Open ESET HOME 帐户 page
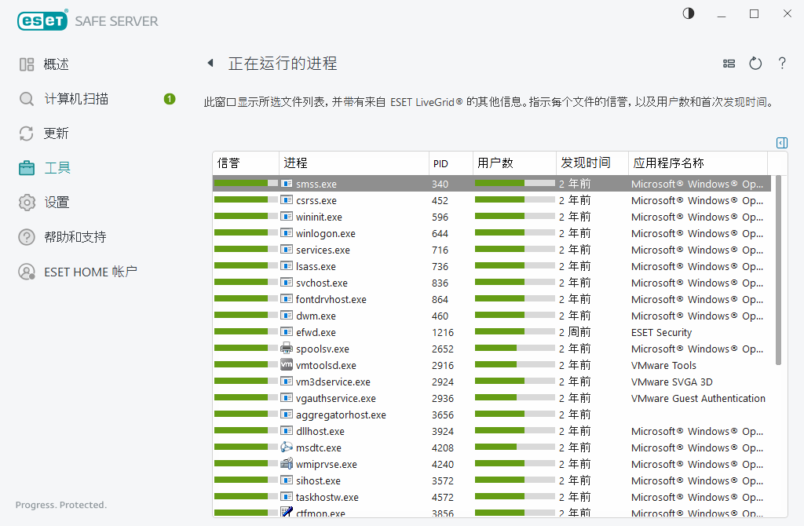This screenshot has height=526, width=804. 90,272
